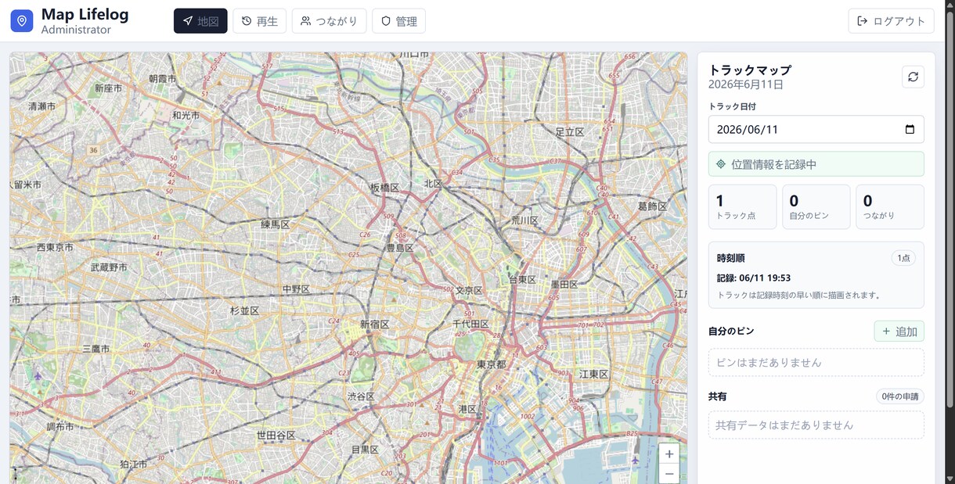This screenshot has width=955, height=484.
Task: Click the 調布市 label on the map
Action: click(59, 427)
